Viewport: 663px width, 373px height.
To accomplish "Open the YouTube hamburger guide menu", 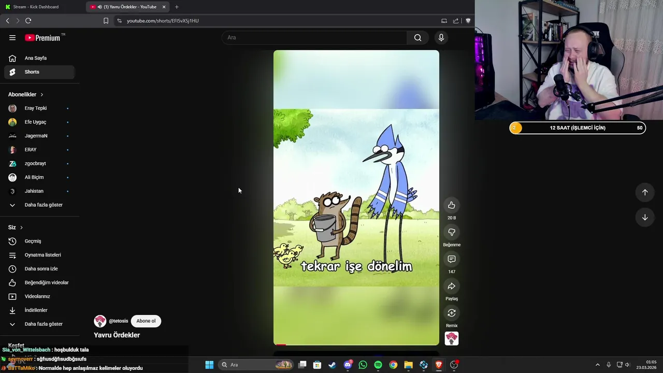I will [x=12, y=37].
